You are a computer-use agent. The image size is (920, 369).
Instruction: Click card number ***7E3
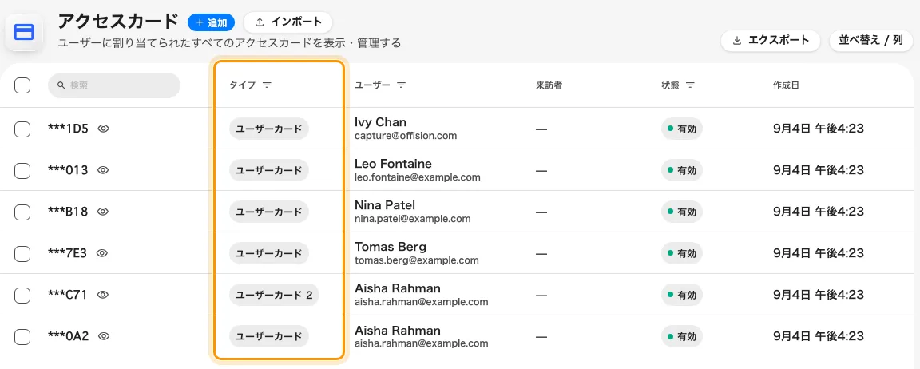click(x=67, y=253)
